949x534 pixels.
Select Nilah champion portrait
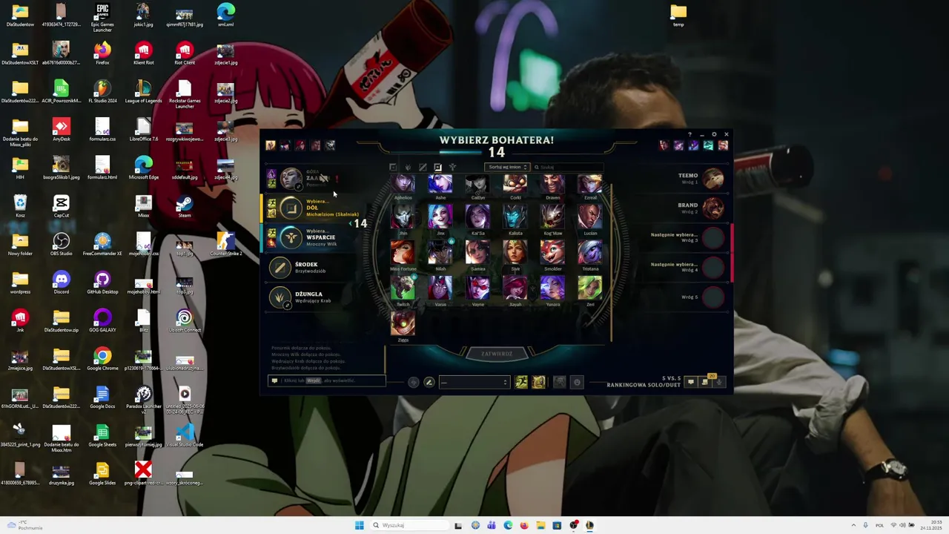[440, 253]
